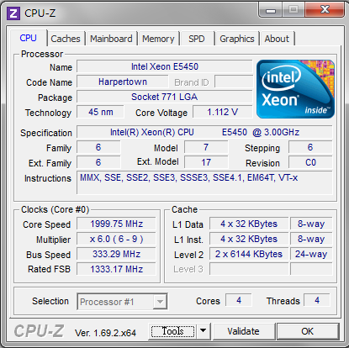
Task: Click the Rated FSB 1333.17 MHz value
Action: point(116,269)
